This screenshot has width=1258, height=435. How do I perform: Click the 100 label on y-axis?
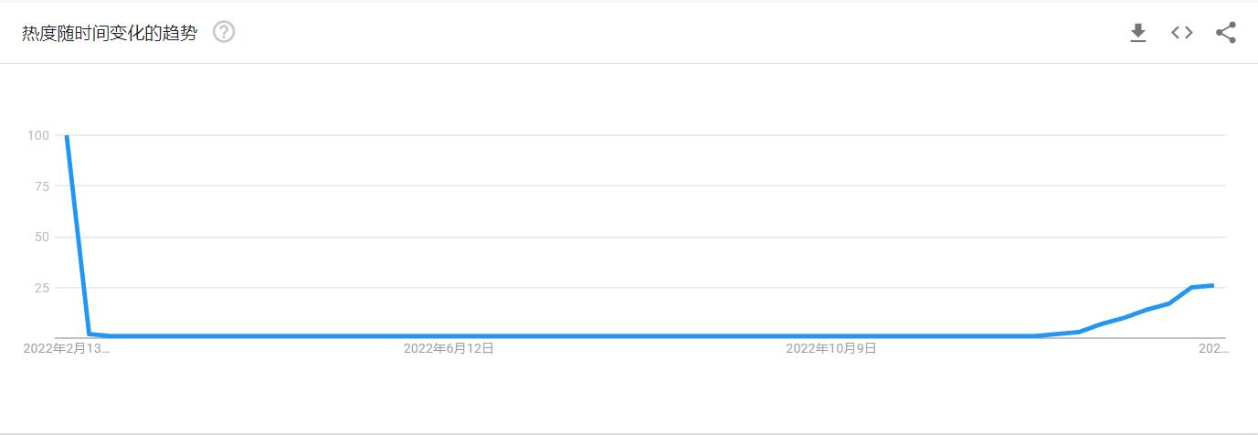tap(38, 136)
